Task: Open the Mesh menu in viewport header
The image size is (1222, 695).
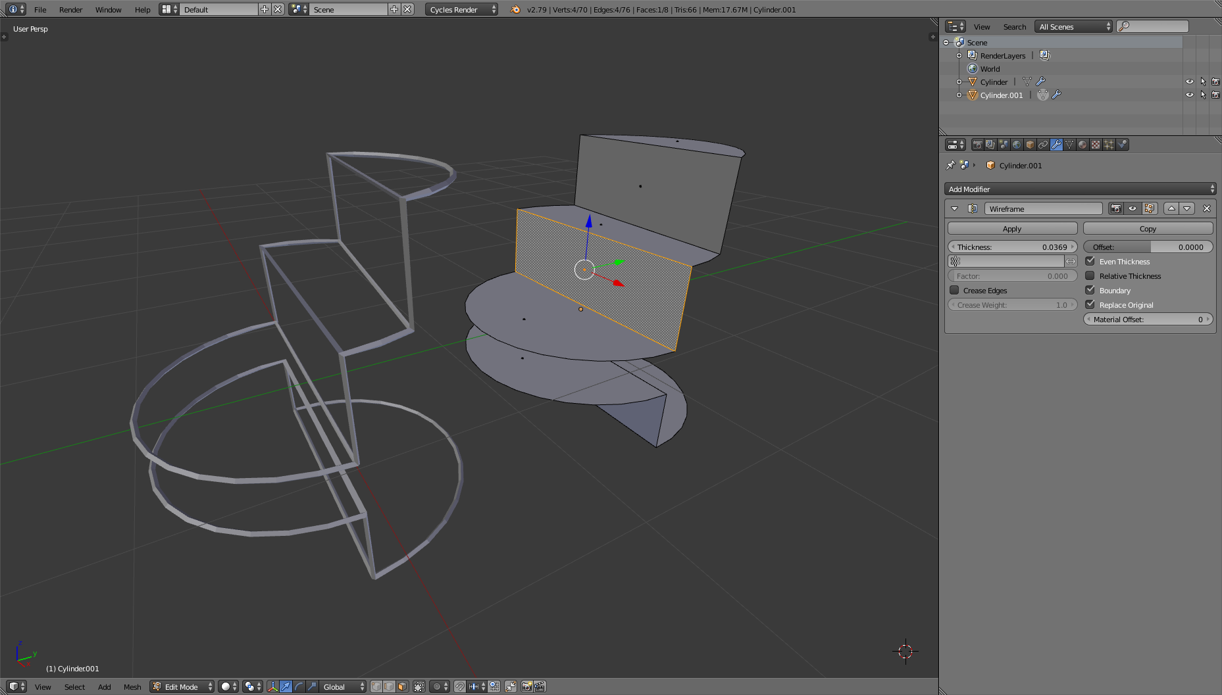Action: point(132,686)
